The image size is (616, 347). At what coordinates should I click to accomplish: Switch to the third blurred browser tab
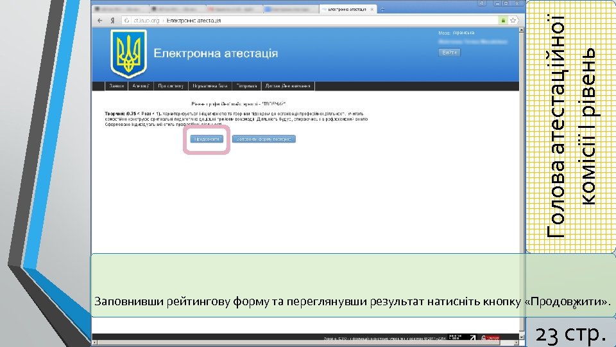[234, 9]
